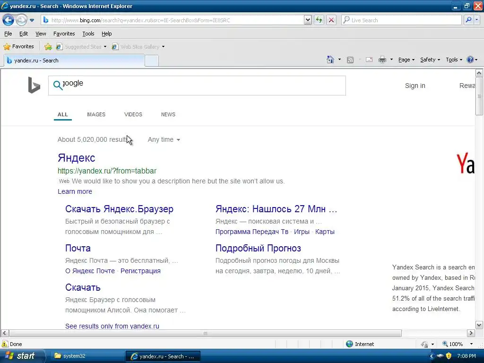Open the search provider options dropdown

click(x=476, y=20)
